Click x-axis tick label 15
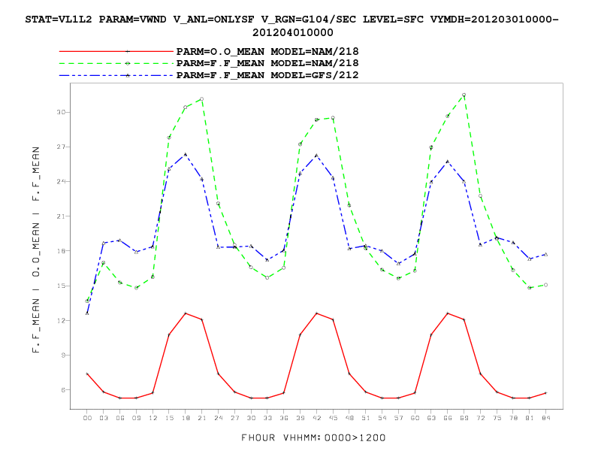 click(x=169, y=418)
